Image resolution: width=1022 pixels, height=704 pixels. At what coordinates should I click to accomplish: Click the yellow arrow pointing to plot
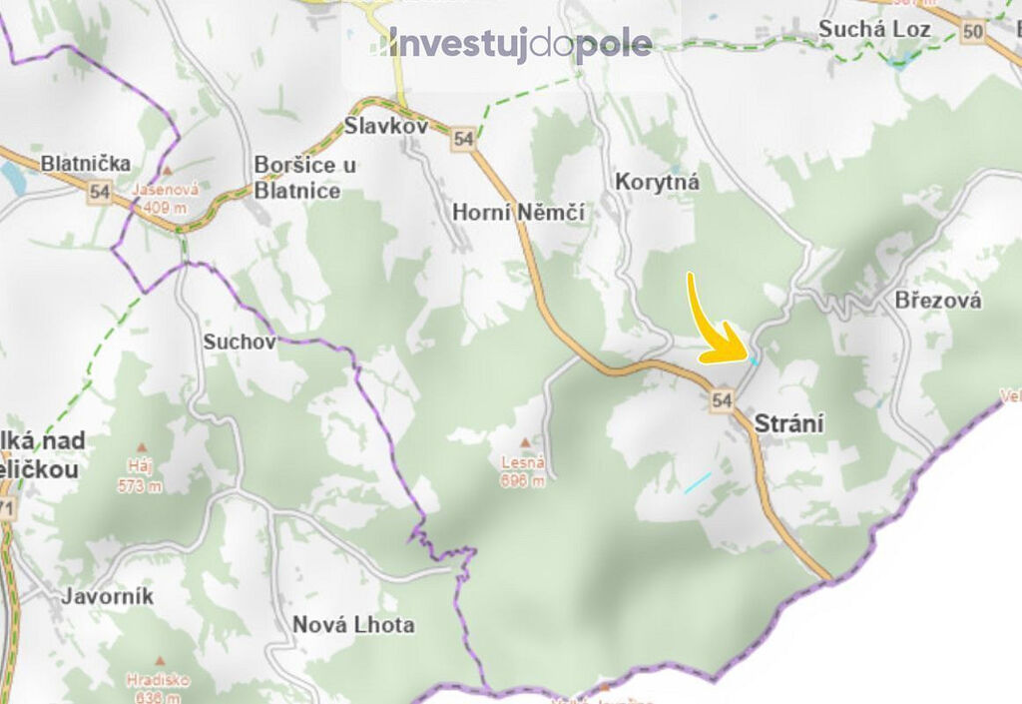716,321
